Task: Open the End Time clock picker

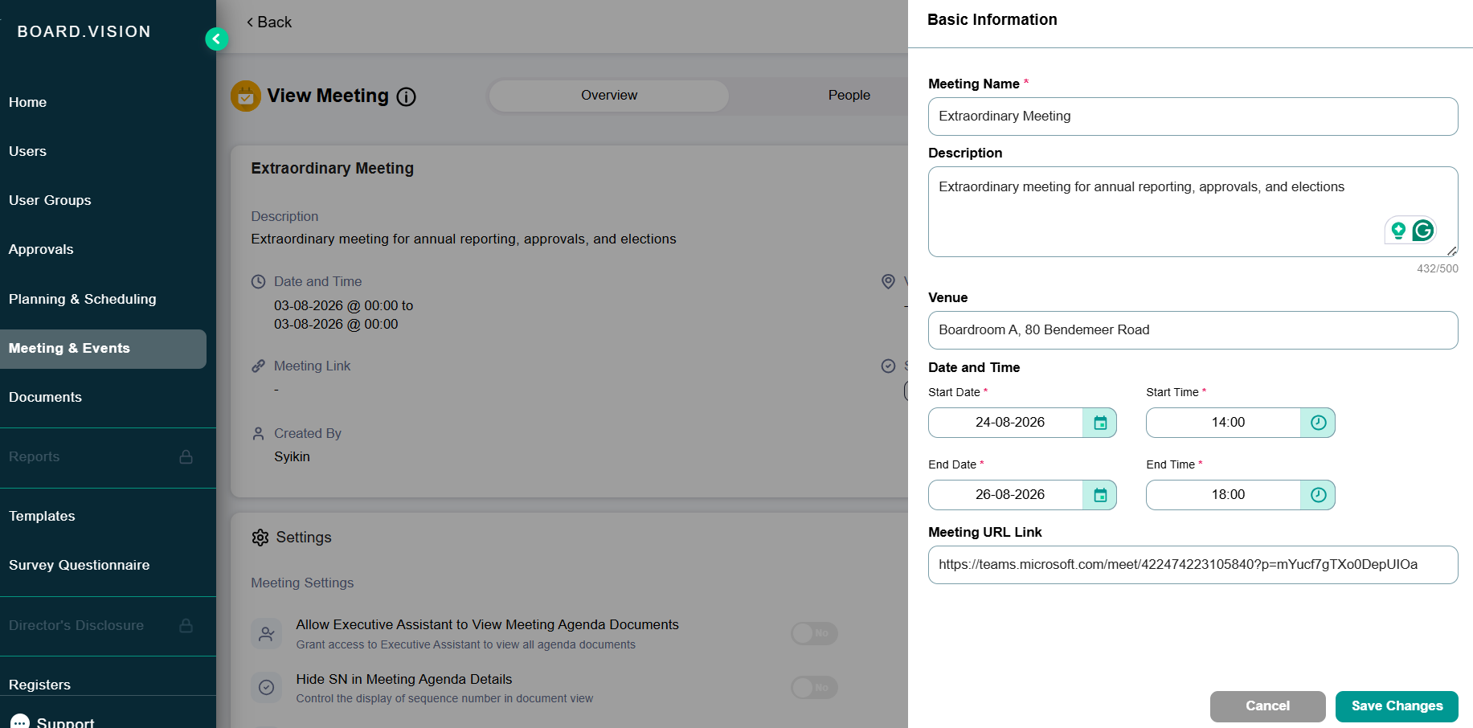Action: click(1318, 495)
